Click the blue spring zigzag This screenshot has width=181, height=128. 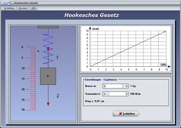click(48, 49)
